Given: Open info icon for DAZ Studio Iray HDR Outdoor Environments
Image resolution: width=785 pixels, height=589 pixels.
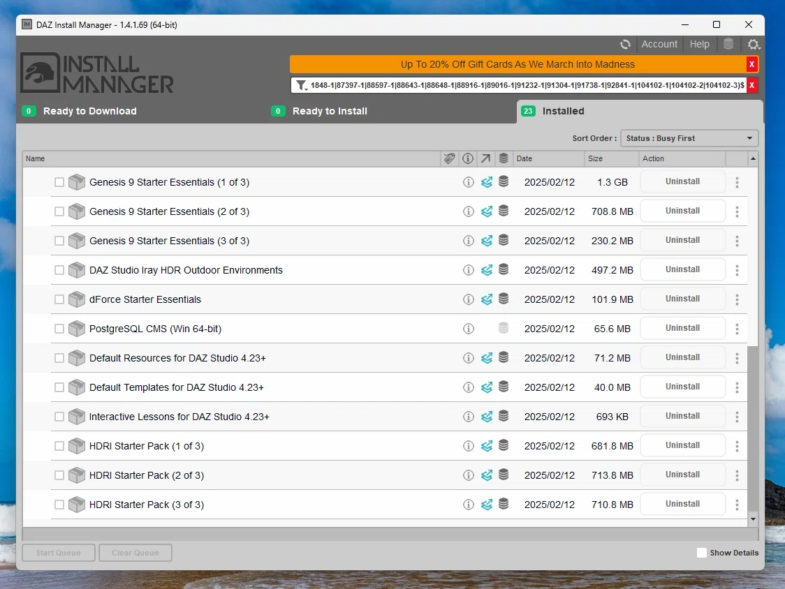Looking at the screenshot, I should (x=468, y=270).
